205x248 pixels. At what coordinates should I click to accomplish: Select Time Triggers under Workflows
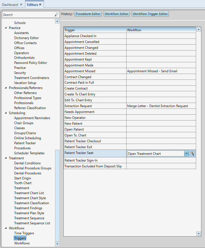(x=24, y=233)
